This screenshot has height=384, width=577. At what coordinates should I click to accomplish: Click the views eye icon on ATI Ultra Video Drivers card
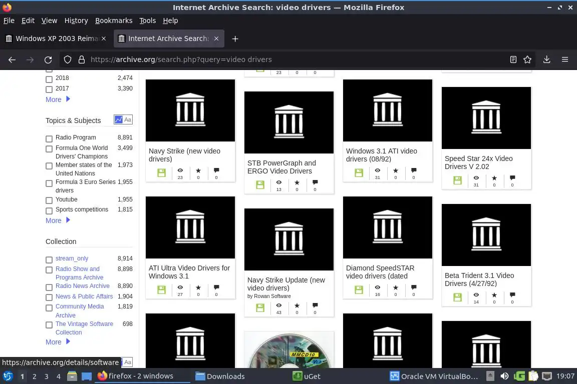click(180, 287)
